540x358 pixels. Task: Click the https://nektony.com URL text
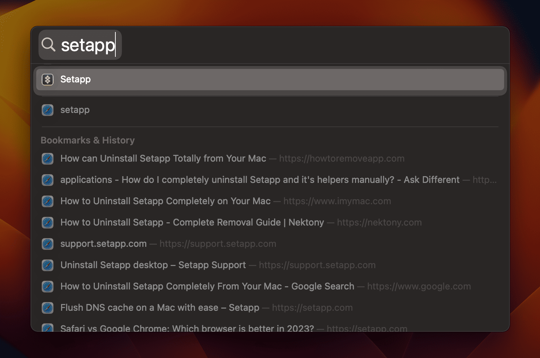click(x=379, y=223)
